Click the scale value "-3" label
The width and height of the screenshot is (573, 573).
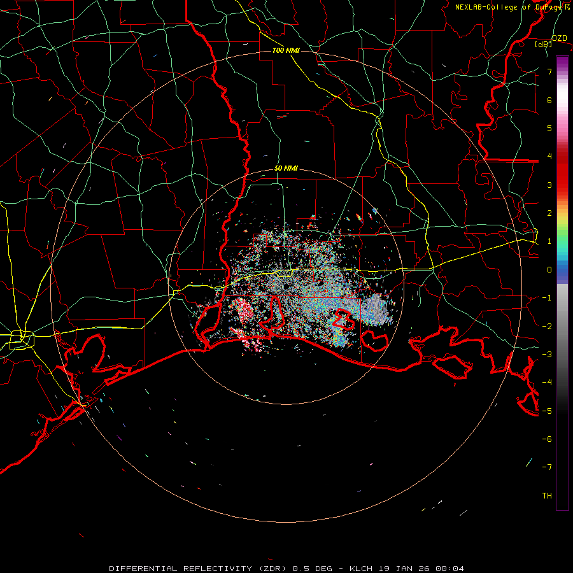[547, 355]
